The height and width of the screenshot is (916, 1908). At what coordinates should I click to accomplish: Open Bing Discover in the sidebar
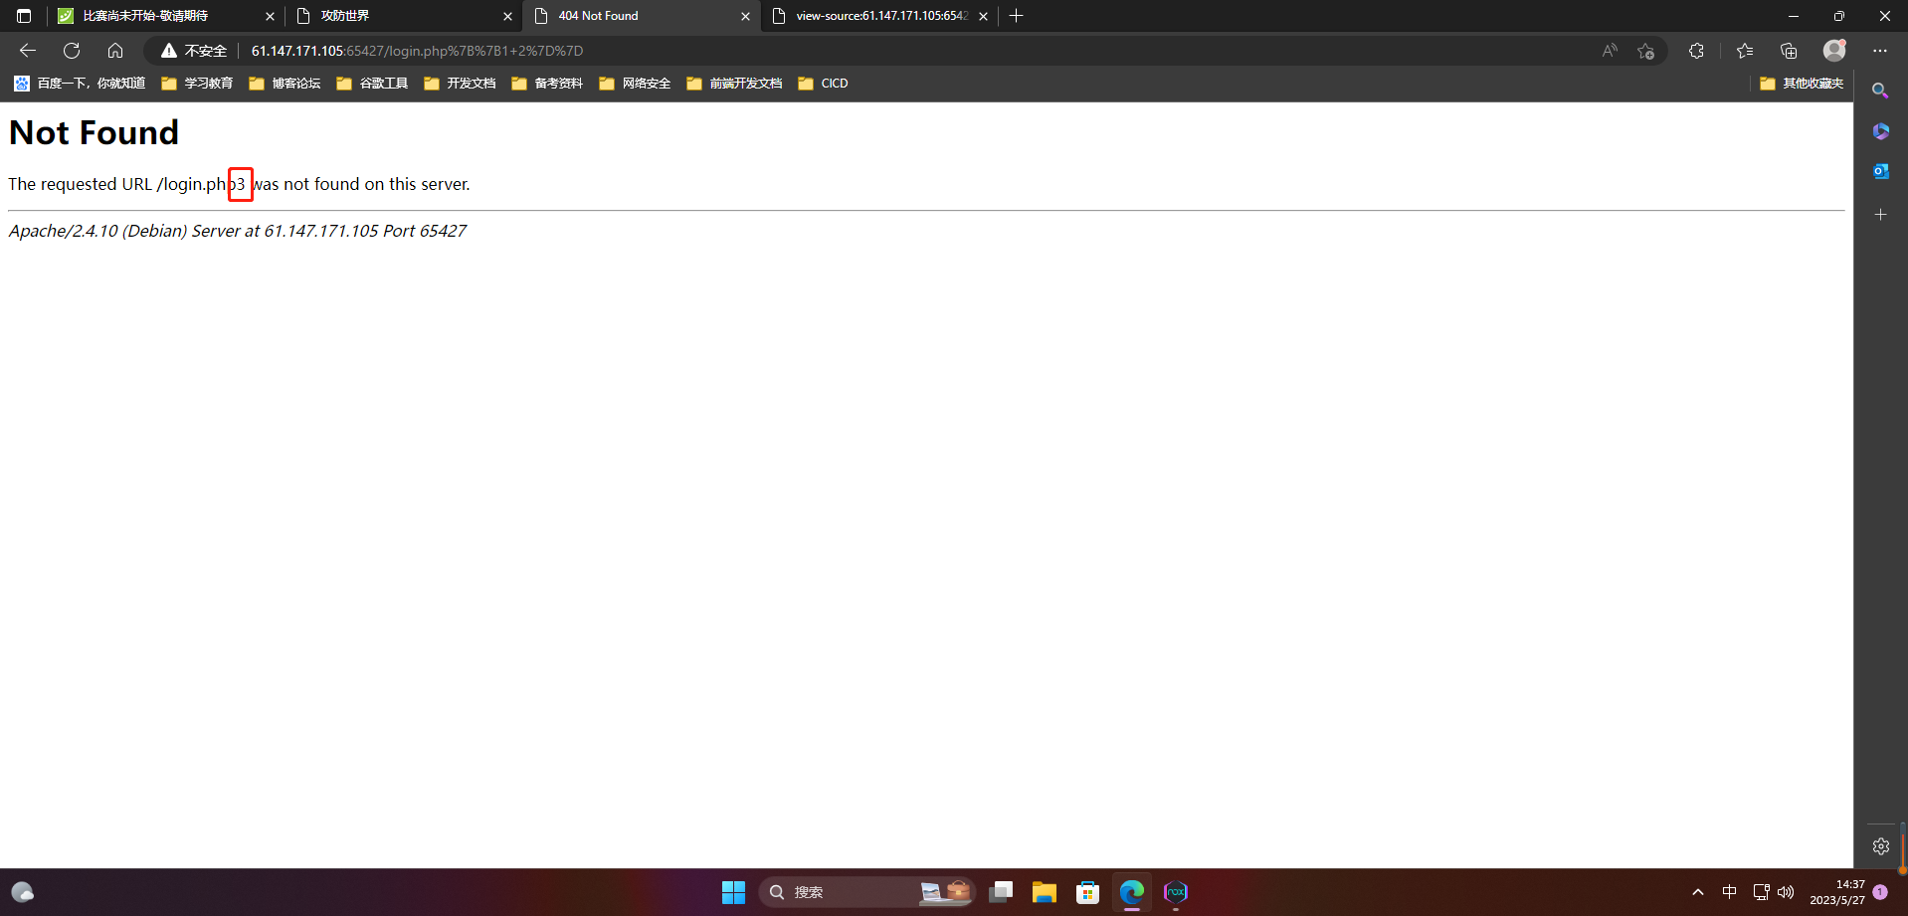[1881, 130]
